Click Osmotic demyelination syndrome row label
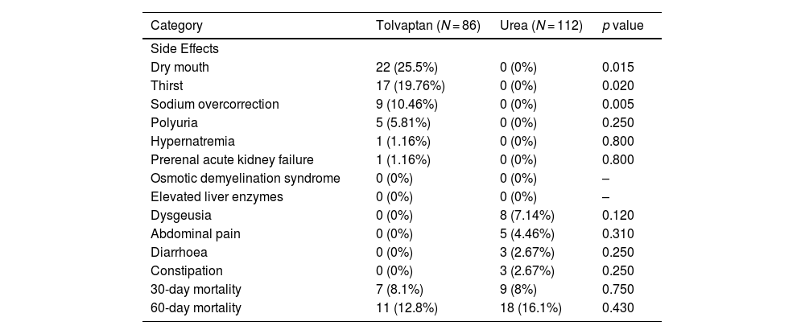The image size is (805, 334). point(245,178)
